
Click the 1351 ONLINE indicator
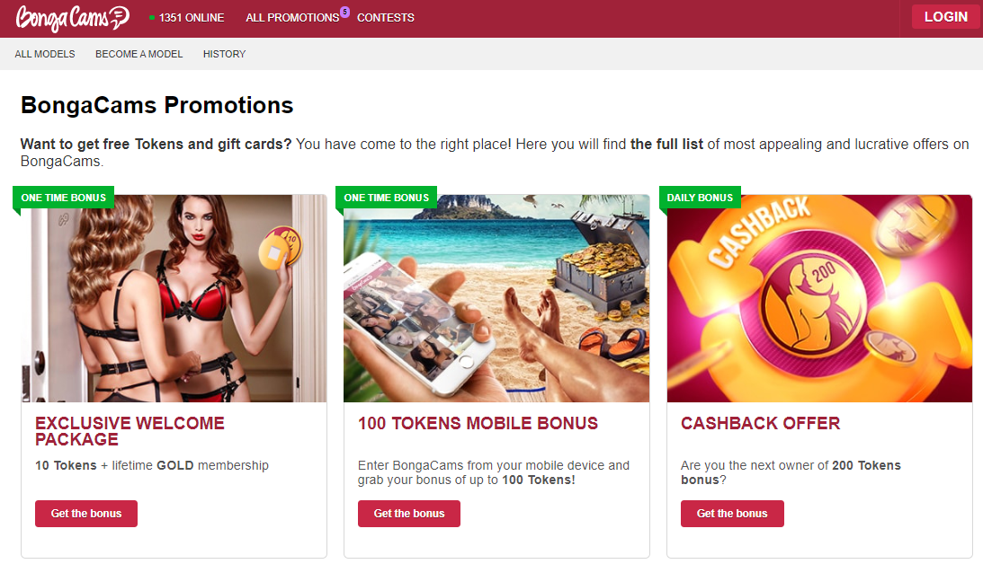[x=187, y=18]
